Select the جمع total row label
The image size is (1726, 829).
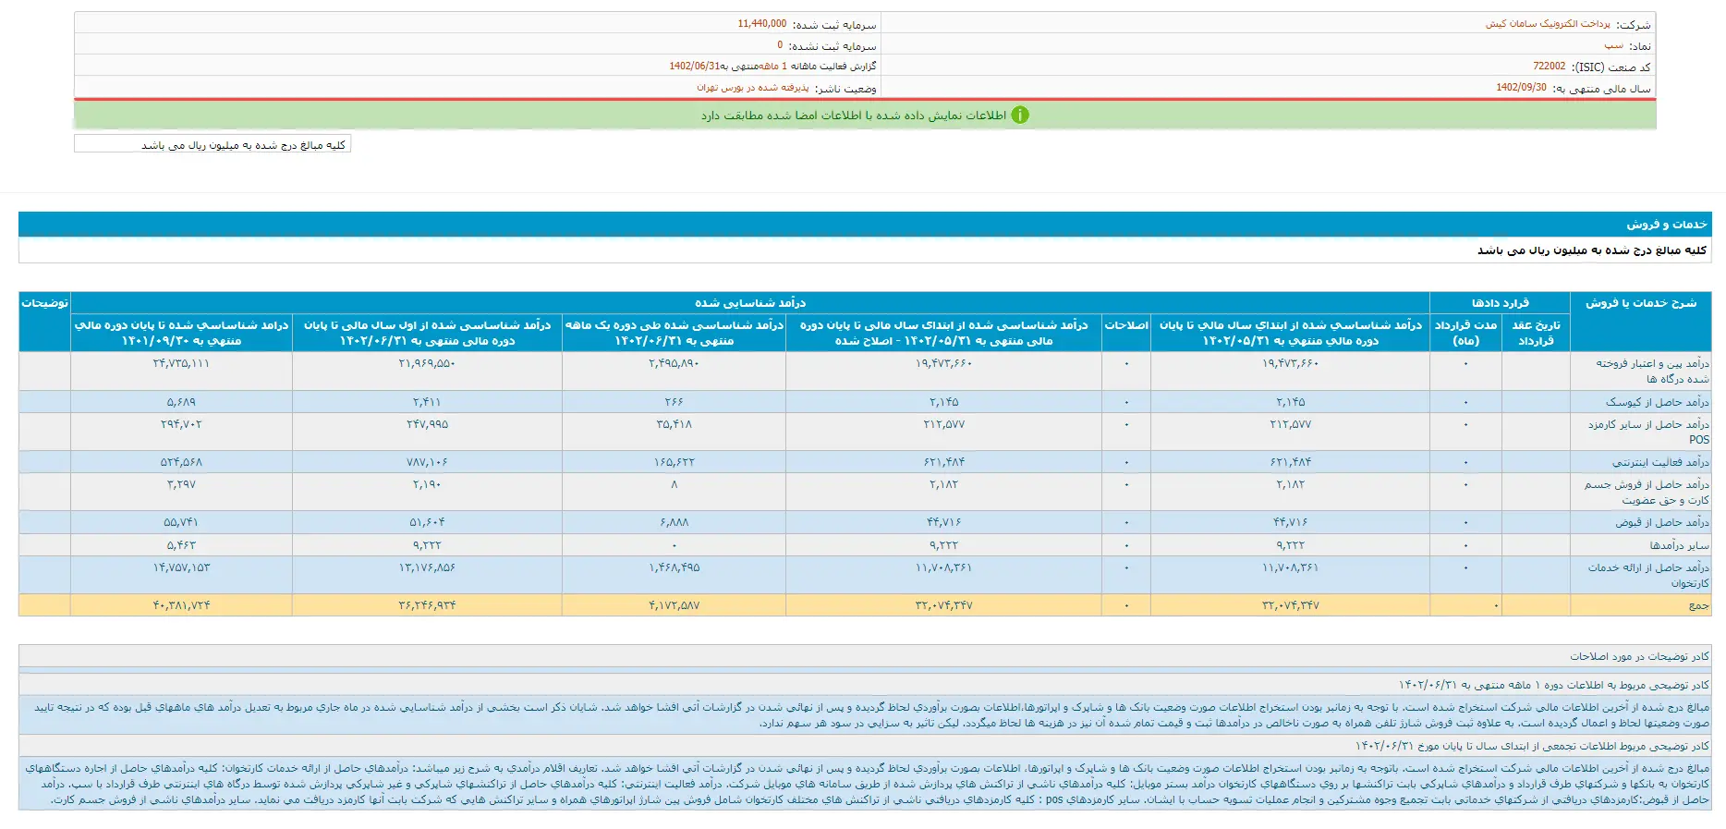click(1699, 605)
